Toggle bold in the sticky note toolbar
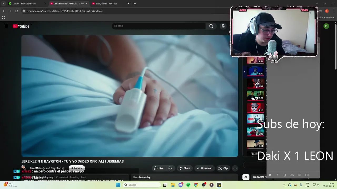Image resolution: width=337 pixels, height=189 pixels. pos(270,175)
